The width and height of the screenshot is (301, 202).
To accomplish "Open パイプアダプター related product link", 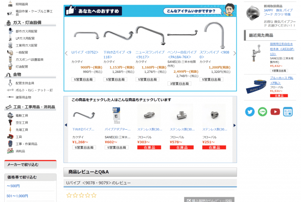I will coord(118,129).
